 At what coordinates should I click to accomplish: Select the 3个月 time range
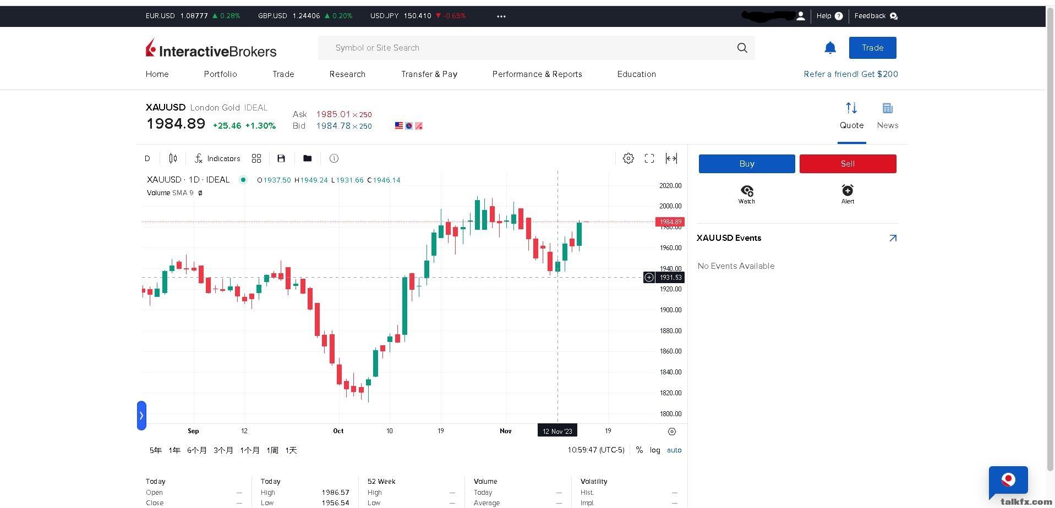[x=223, y=450]
